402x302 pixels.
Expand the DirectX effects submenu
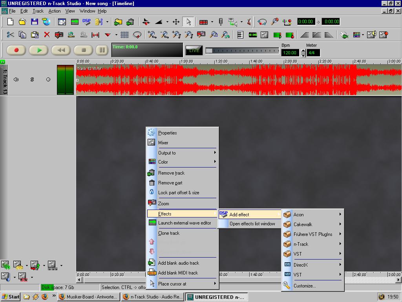312,265
